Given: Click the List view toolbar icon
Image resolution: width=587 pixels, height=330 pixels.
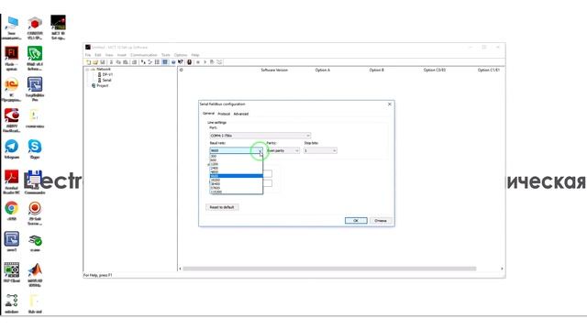Looking at the screenshot, I should coord(157,62).
